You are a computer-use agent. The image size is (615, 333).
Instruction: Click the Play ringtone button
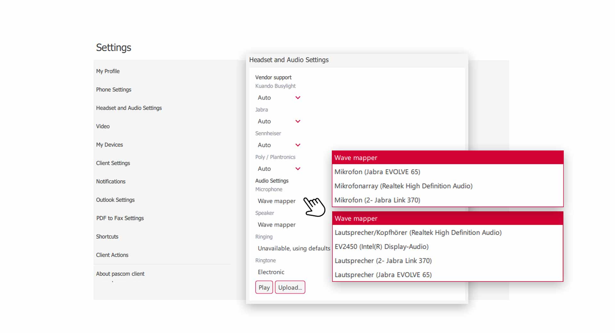[x=264, y=287]
